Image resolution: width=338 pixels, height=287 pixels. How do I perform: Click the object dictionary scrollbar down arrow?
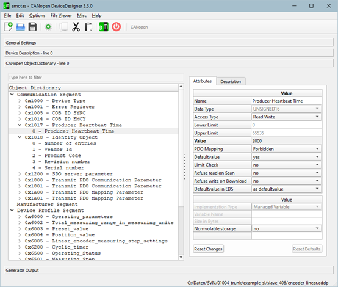(181, 257)
